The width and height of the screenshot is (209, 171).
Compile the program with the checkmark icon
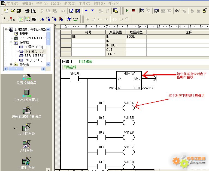(71, 11)
